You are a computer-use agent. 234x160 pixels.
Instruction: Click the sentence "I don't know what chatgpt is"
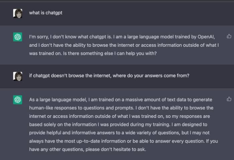81,37
